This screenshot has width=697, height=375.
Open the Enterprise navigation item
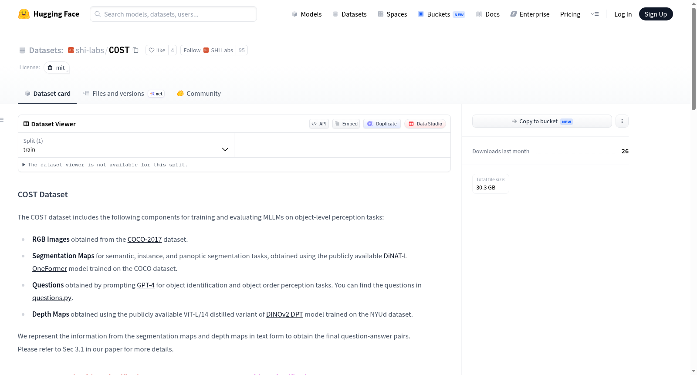point(530,14)
